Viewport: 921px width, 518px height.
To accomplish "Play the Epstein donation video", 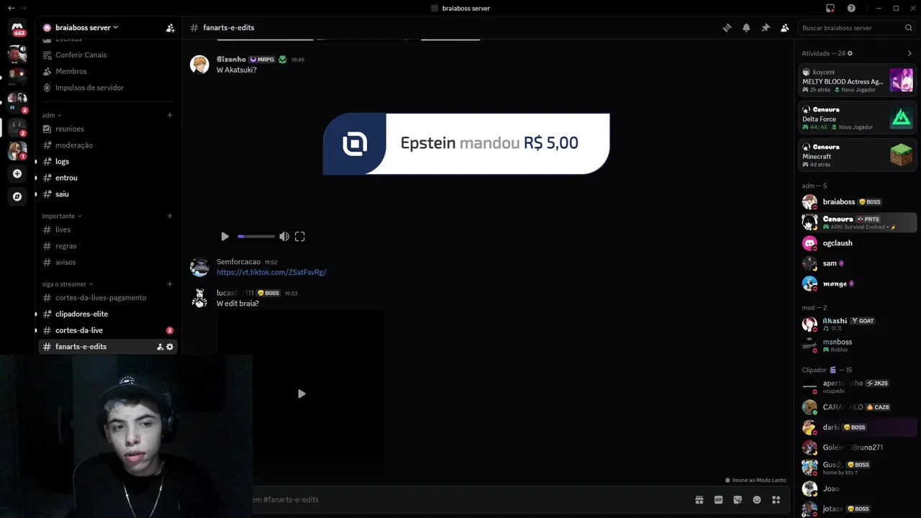I will point(224,236).
